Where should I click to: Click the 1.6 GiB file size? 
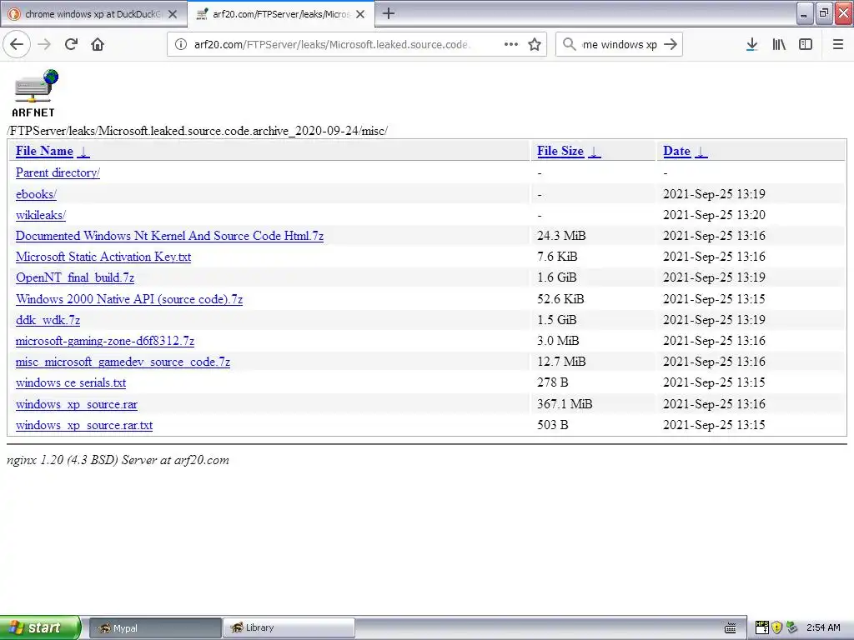pos(556,277)
